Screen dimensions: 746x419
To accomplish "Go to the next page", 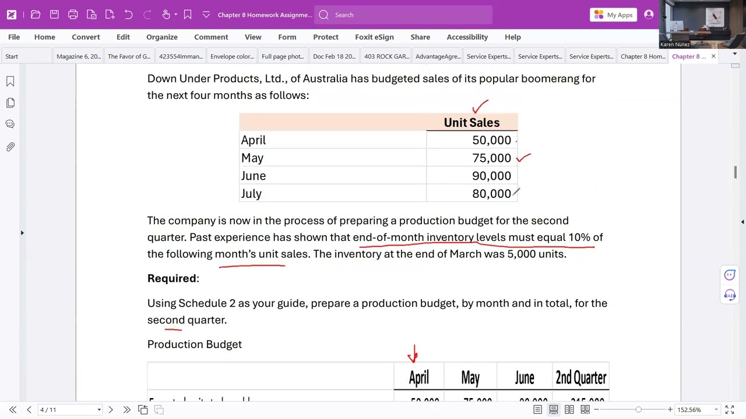I will [111, 410].
